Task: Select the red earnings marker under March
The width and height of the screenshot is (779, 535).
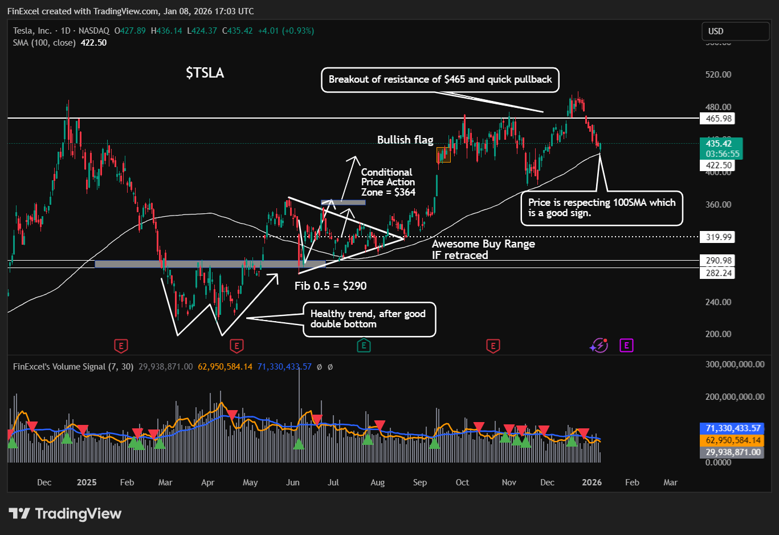Action: (121, 346)
